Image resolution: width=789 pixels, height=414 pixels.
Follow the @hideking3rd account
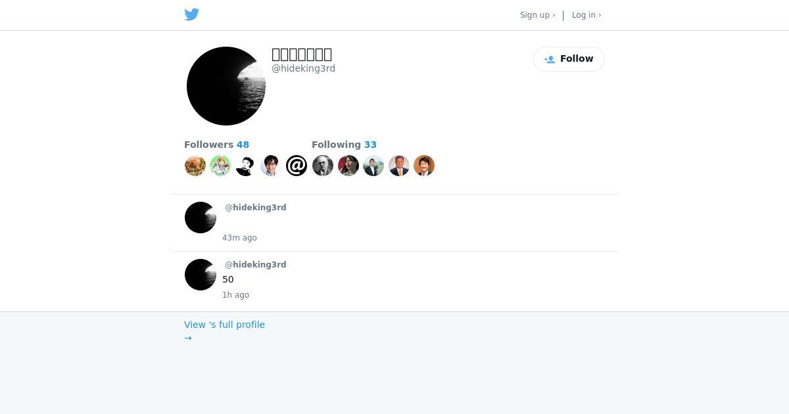[x=569, y=59]
